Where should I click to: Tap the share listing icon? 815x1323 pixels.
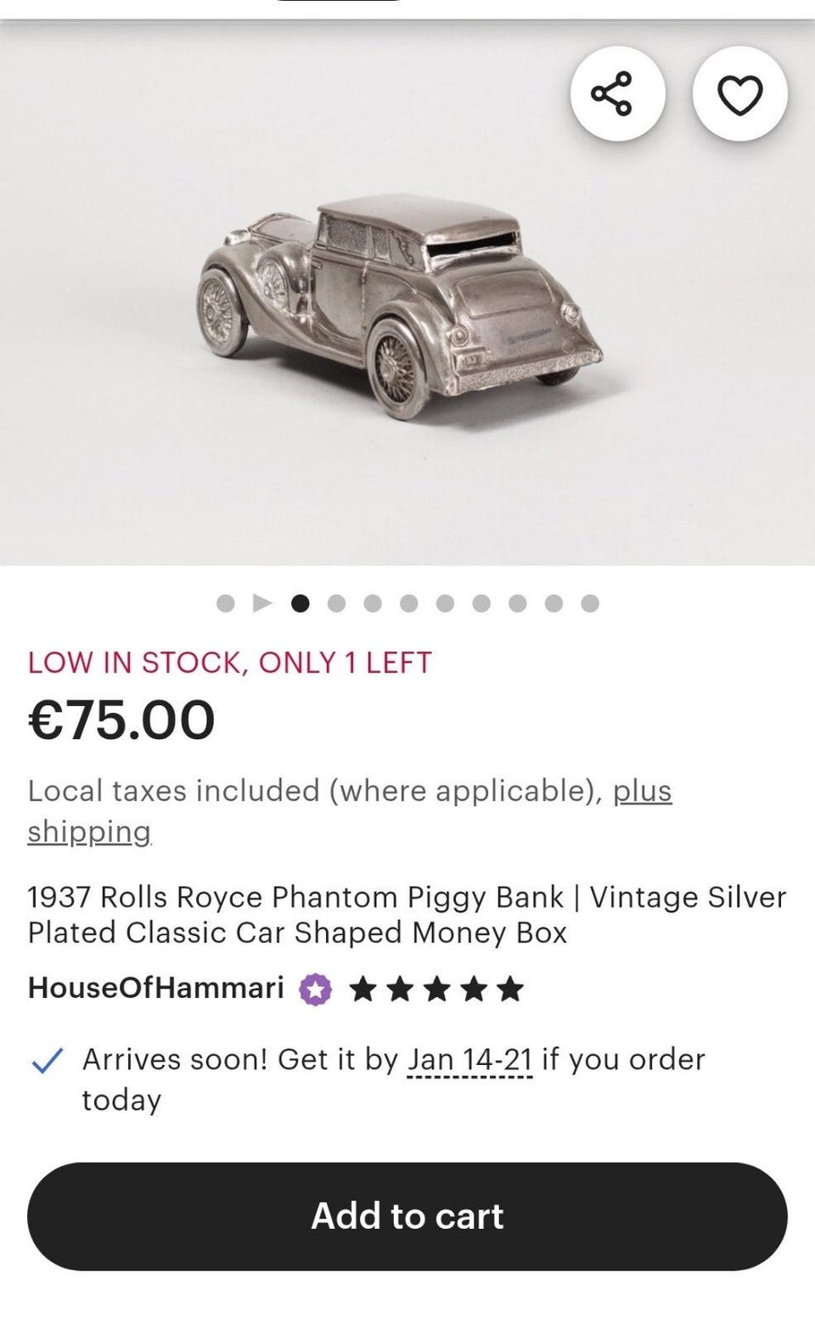[x=617, y=93]
